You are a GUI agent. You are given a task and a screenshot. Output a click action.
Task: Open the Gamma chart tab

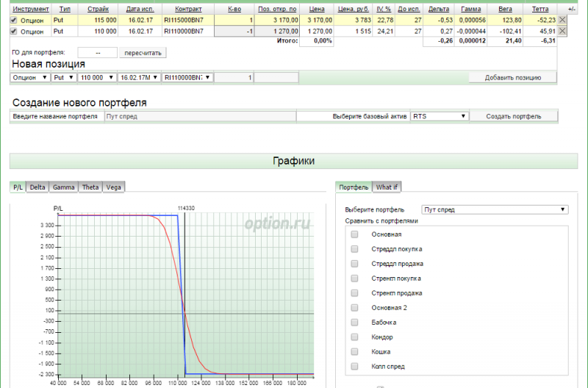(x=64, y=187)
